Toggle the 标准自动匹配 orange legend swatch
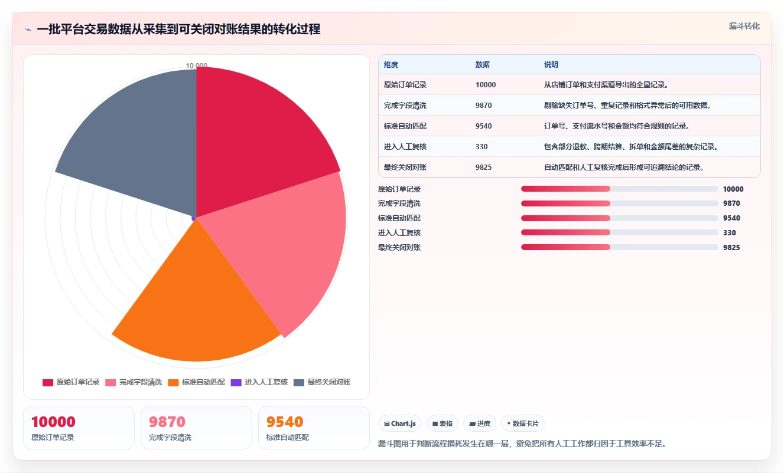 173,382
